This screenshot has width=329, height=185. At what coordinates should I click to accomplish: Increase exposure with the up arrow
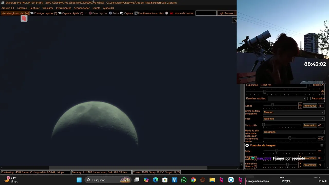pos(322,90)
